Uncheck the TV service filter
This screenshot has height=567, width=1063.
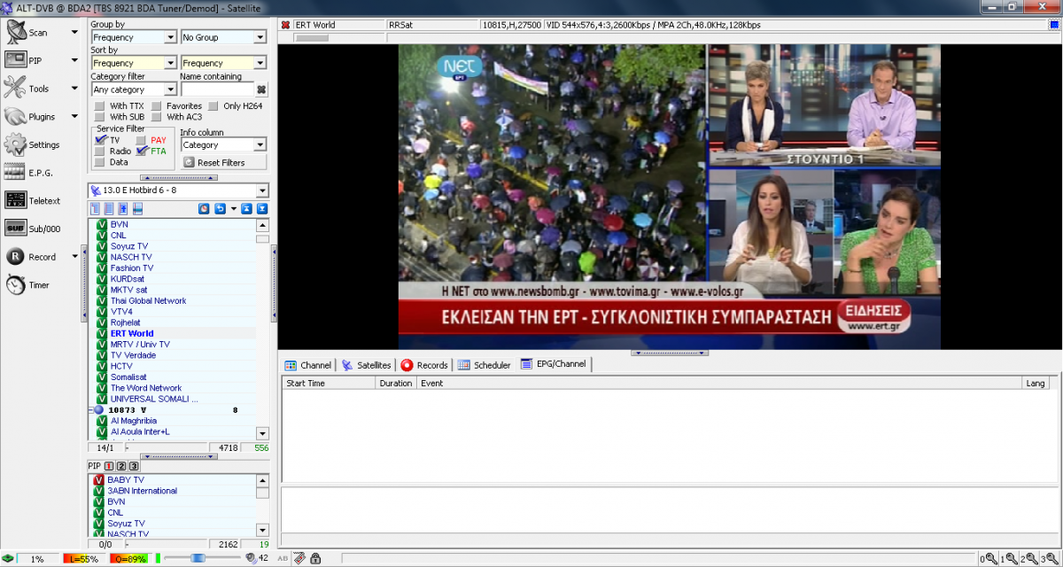tap(100, 140)
